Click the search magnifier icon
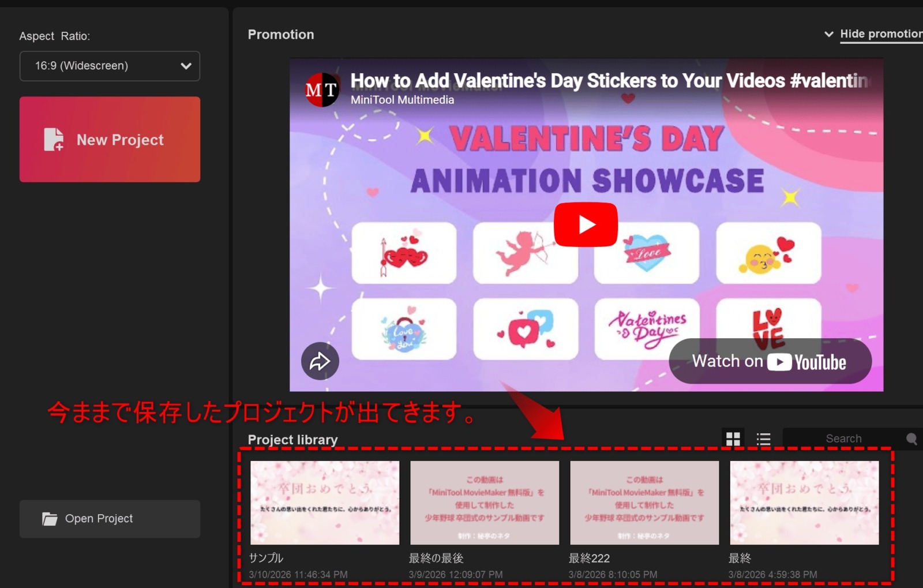 911,439
